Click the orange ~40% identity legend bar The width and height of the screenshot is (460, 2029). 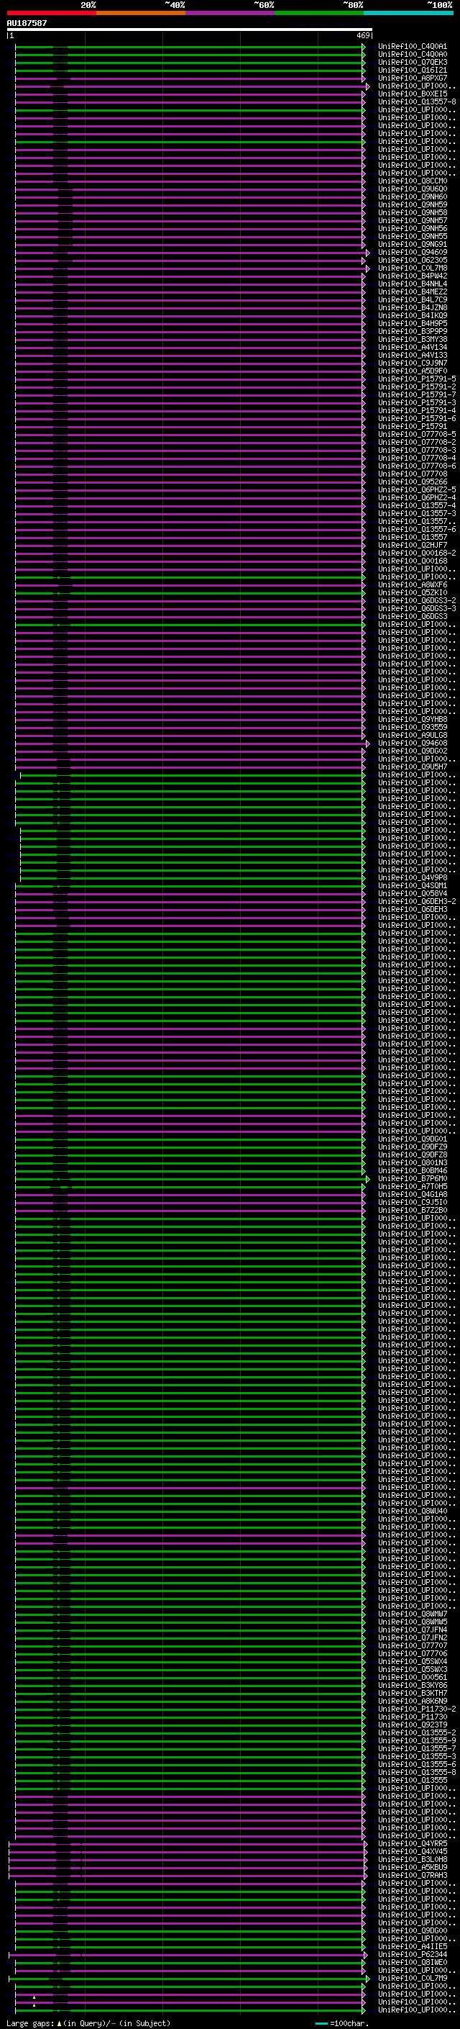point(141,13)
